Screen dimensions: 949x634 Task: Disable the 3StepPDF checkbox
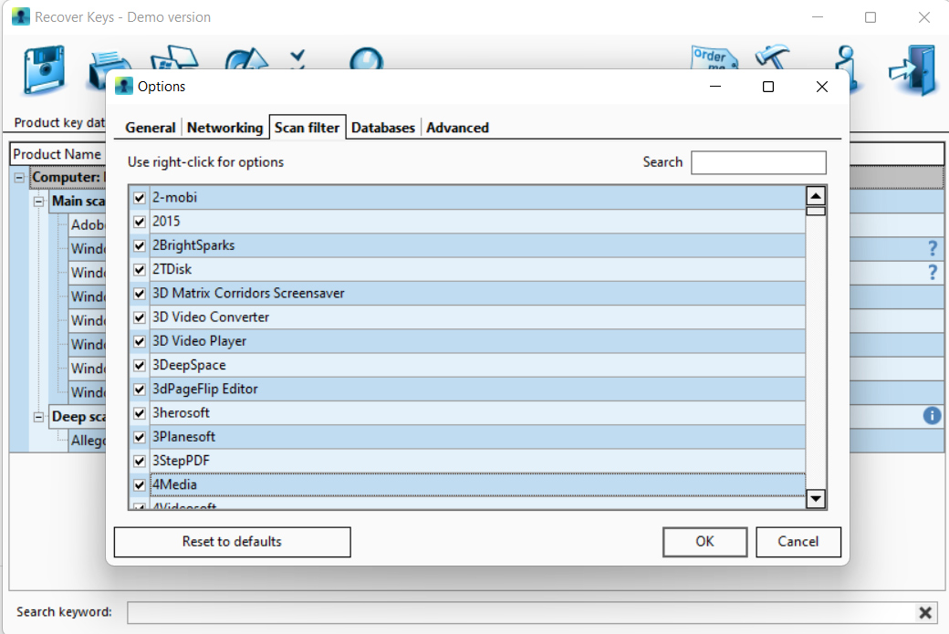pyautogui.click(x=140, y=461)
